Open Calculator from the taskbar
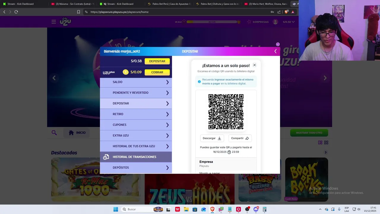The width and height of the screenshot is (380, 214). coord(265,209)
